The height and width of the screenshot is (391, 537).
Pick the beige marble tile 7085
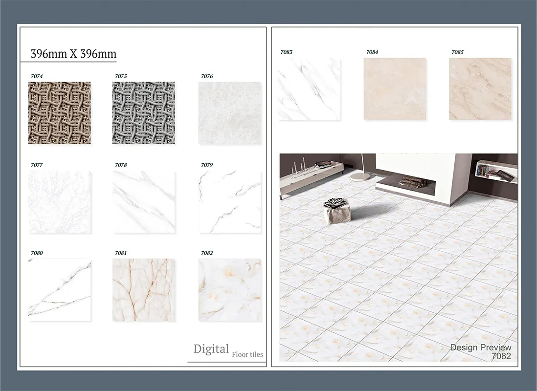480,89
